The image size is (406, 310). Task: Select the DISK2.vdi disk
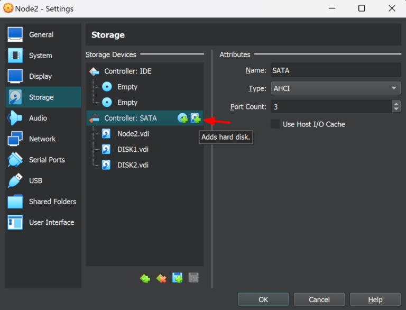coord(132,165)
